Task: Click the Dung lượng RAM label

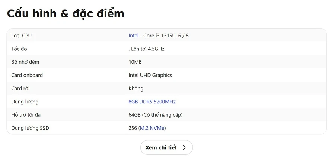Action: 25,102
